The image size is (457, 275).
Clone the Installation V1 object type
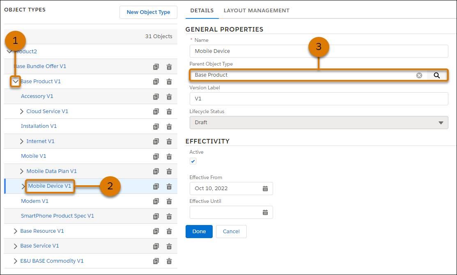(156, 127)
